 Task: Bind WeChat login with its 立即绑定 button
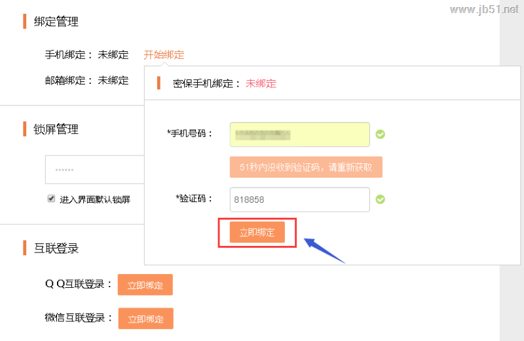click(x=145, y=319)
